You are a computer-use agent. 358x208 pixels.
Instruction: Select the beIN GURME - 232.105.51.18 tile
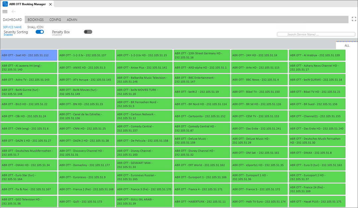[x=317, y=80]
